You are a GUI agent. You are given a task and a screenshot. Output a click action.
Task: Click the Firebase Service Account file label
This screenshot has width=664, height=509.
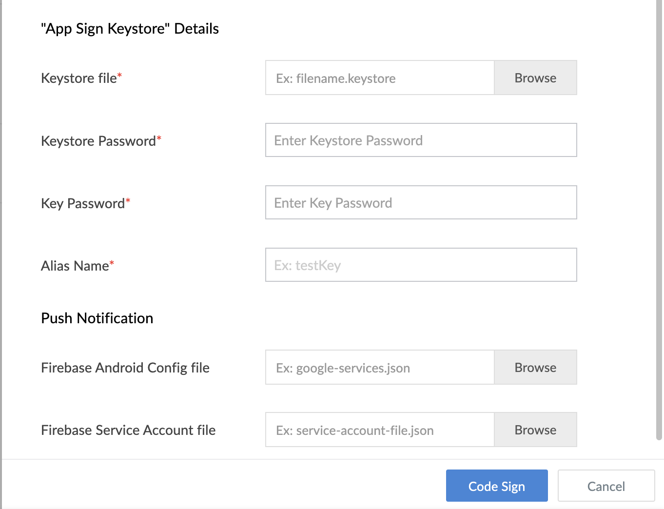(x=128, y=431)
